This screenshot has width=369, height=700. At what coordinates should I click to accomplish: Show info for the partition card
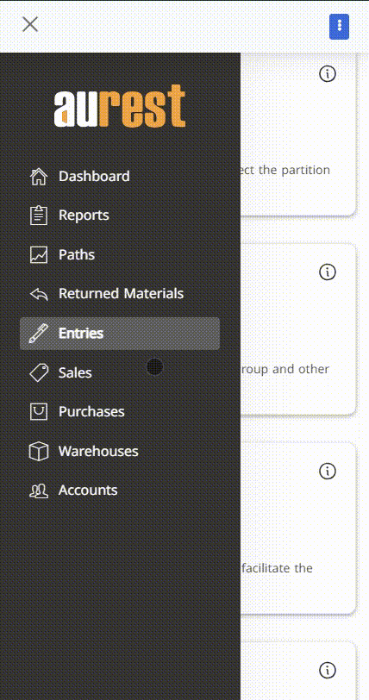tap(328, 73)
